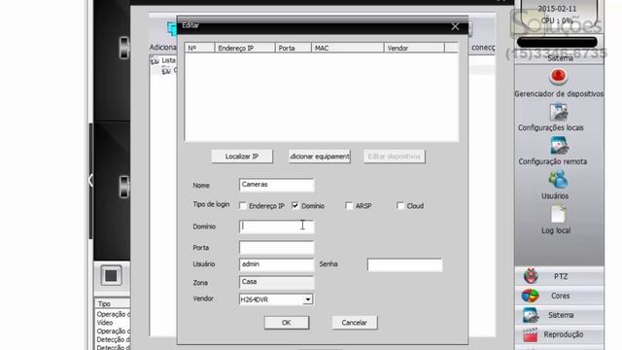The image size is (622, 350).
Task: Select the Lista tree item
Action: pyautogui.click(x=168, y=60)
